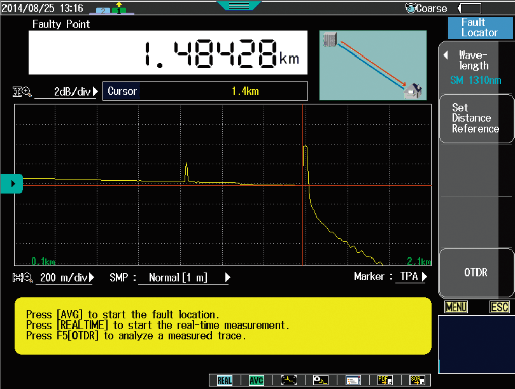Select the trace auto-zoom expand icon
Viewport: 515px width, 389px height.
(x=288, y=380)
